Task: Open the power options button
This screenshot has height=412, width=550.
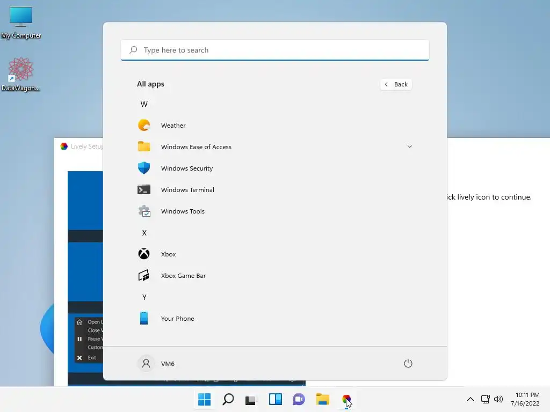Action: (x=408, y=363)
